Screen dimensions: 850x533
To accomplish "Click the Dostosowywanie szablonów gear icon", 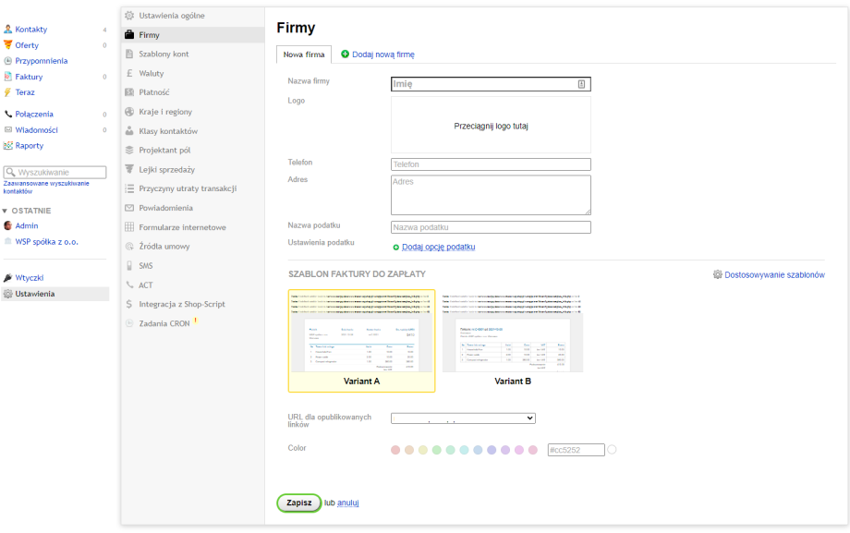I will coord(718,275).
